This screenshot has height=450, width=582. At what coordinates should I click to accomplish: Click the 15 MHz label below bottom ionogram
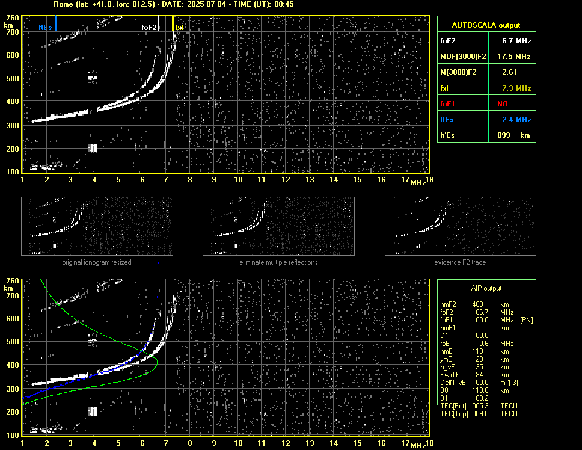coord(357,443)
